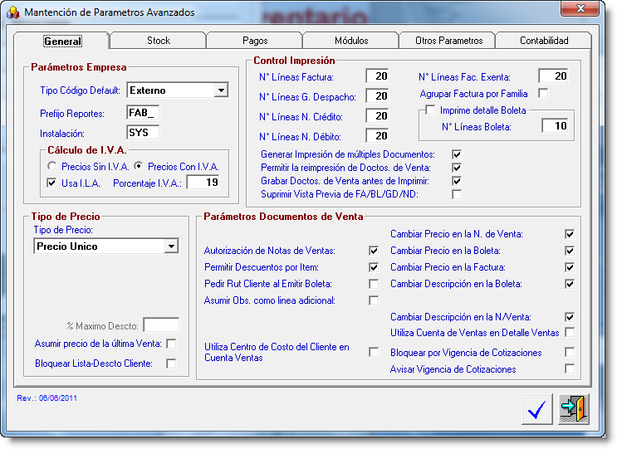Open the Pagos tab

pyautogui.click(x=255, y=41)
